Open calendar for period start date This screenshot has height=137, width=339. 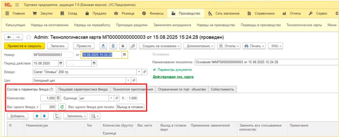click(61, 63)
